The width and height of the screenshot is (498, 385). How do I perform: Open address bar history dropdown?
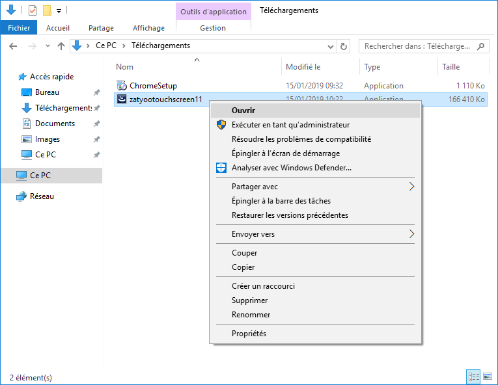coord(331,47)
